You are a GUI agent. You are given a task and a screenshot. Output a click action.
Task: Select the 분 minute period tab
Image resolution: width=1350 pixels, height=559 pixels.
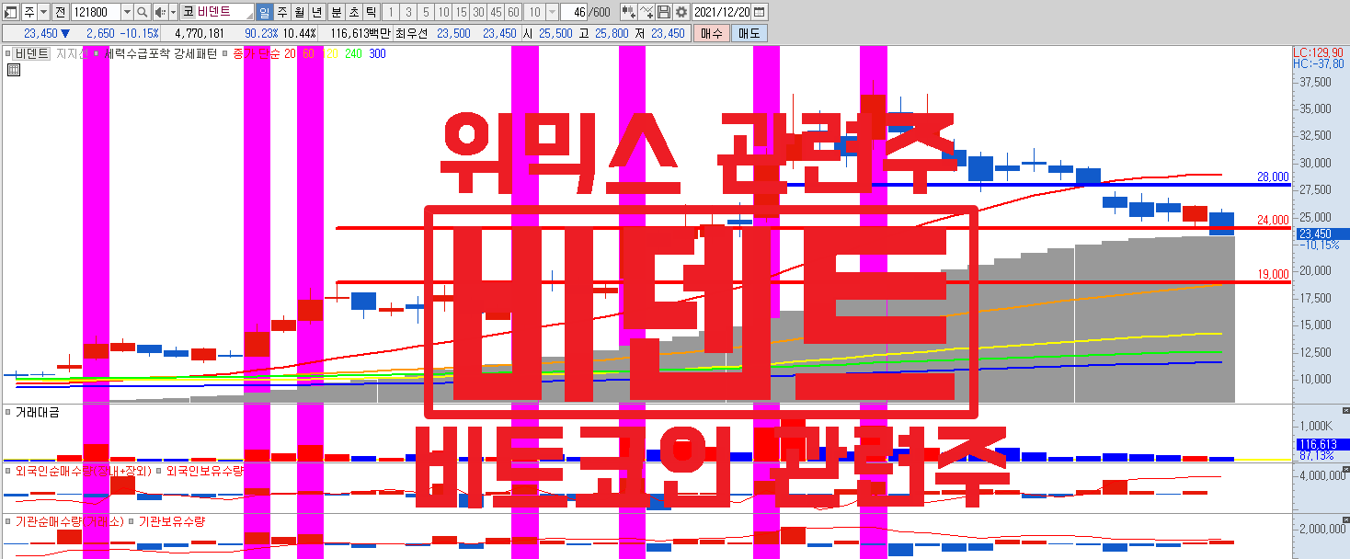tap(335, 12)
